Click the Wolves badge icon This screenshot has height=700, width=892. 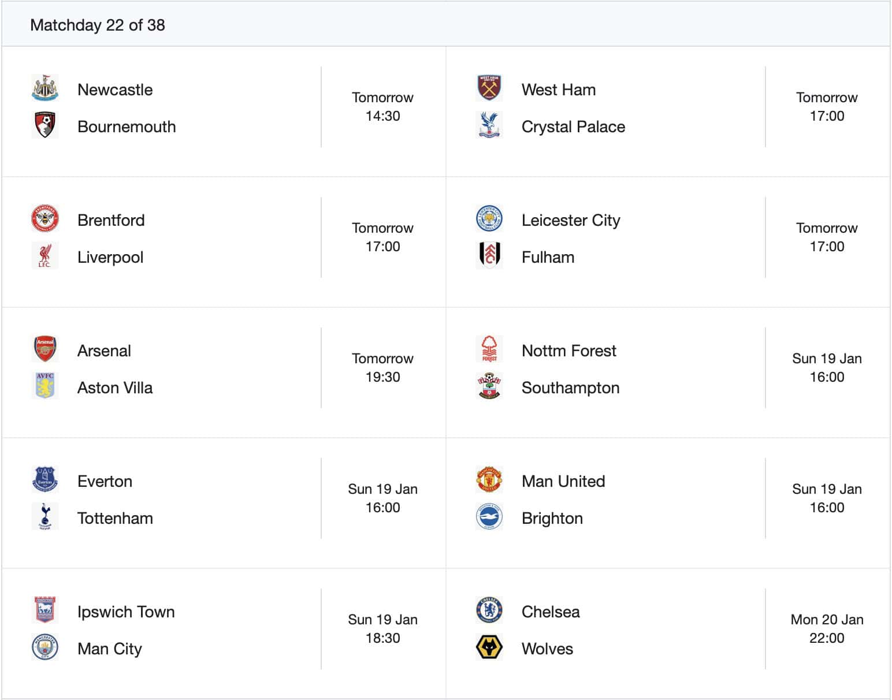pyautogui.click(x=489, y=647)
